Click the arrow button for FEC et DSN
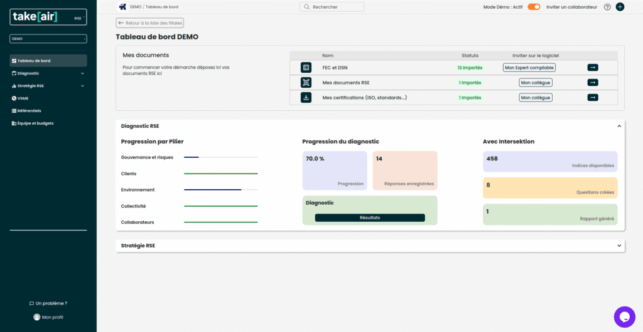The width and height of the screenshot is (643, 332). coord(593,67)
